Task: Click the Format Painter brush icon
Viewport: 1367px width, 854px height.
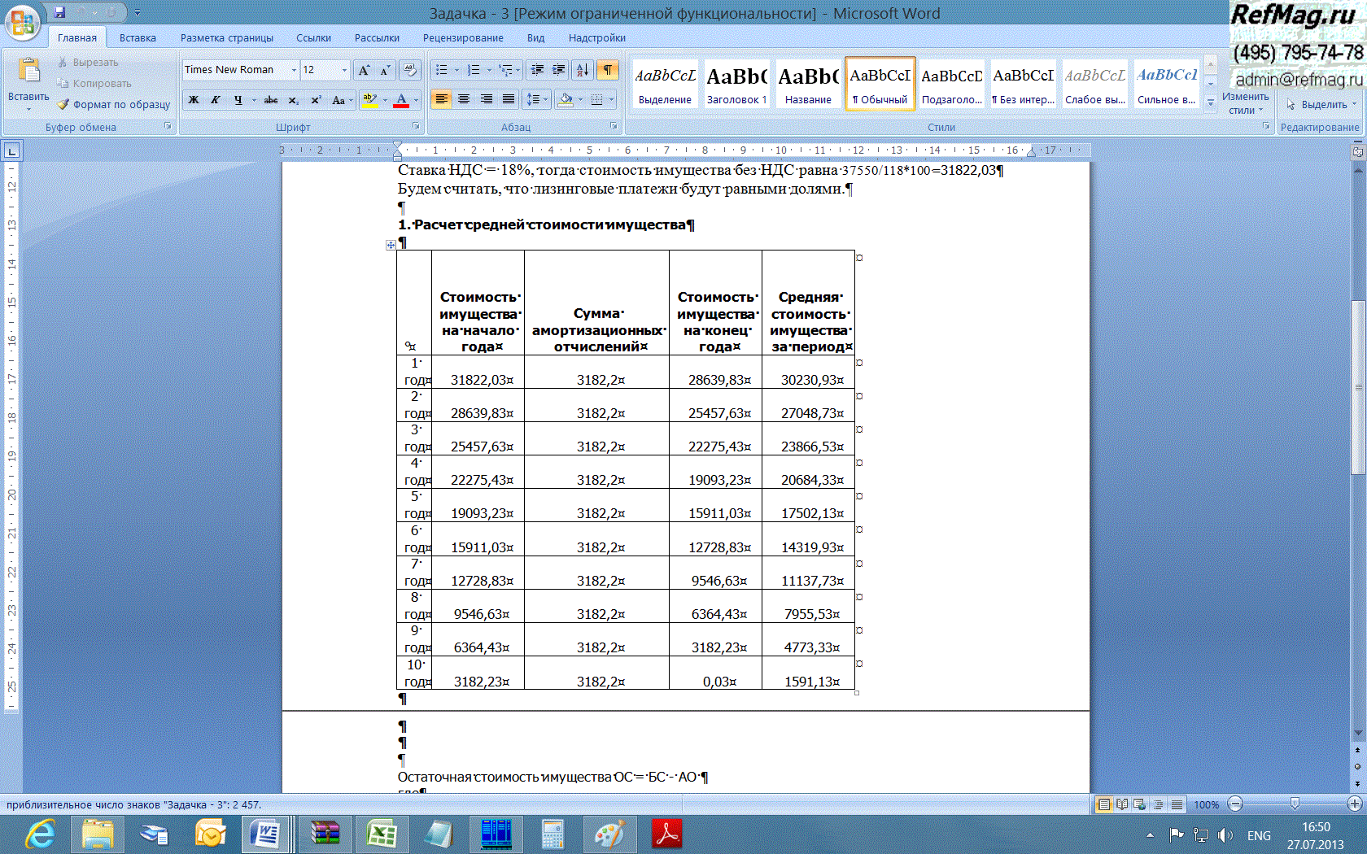Action: tap(63, 105)
